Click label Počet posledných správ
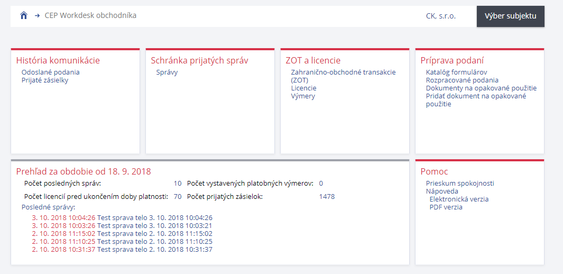The width and height of the screenshot is (563, 274). 62,183
